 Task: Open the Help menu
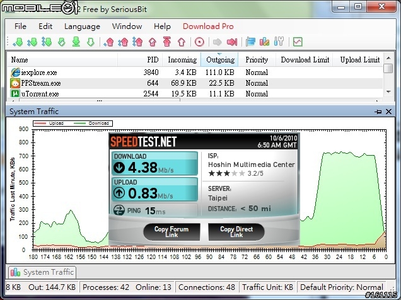[x=162, y=26]
